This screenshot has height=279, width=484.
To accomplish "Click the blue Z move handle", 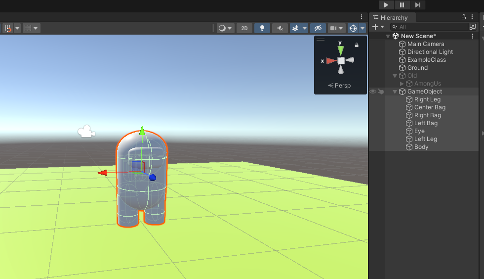I will tap(153, 178).
